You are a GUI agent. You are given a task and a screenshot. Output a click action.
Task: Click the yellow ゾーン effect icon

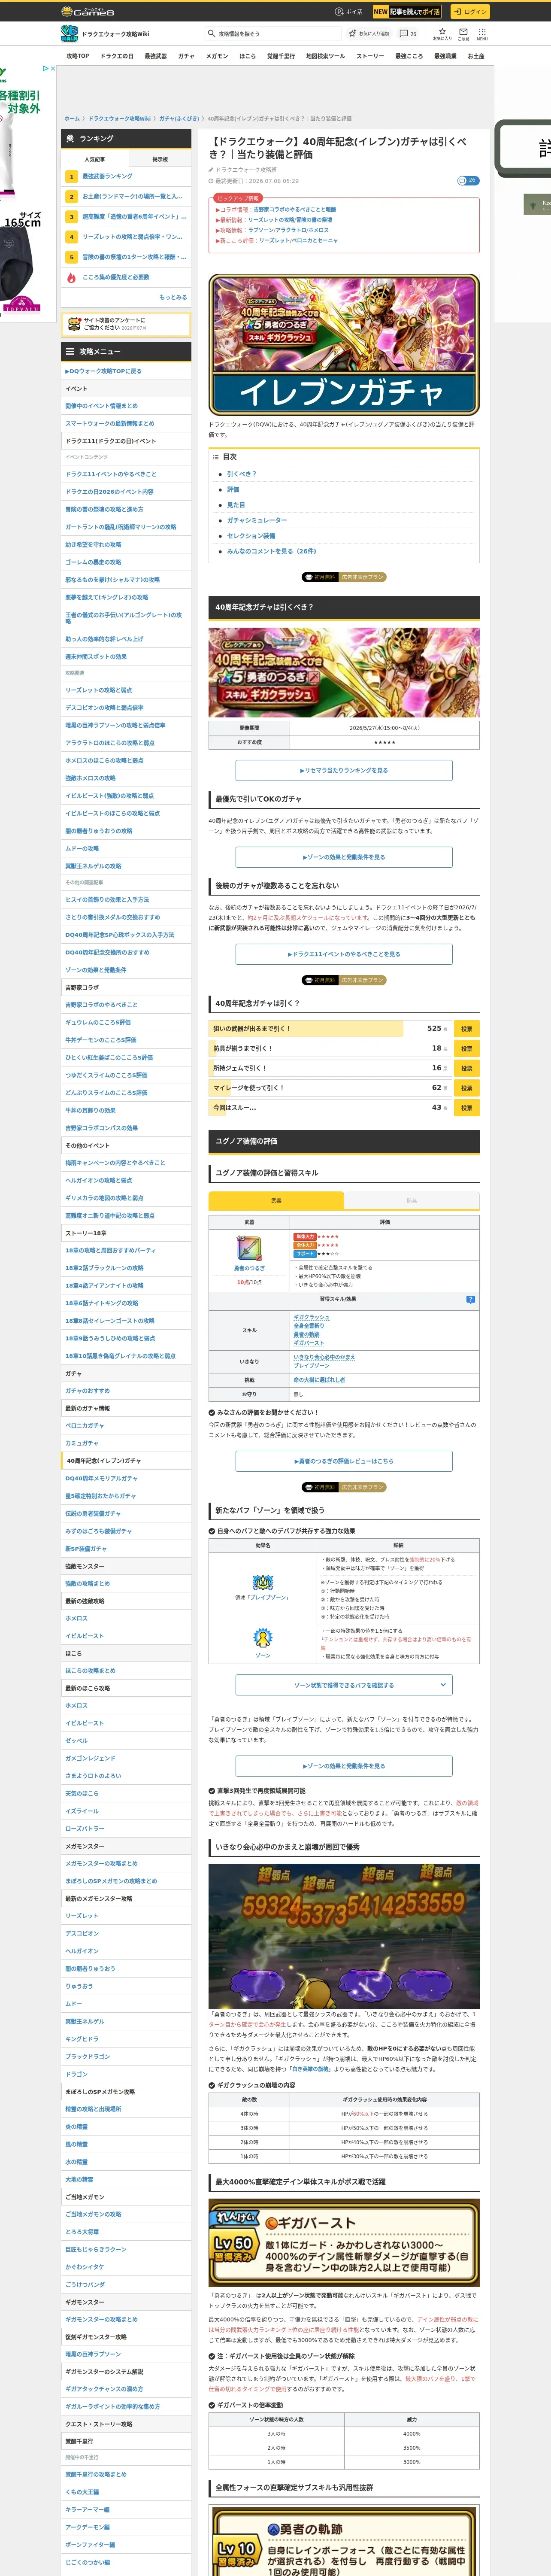[263, 1638]
